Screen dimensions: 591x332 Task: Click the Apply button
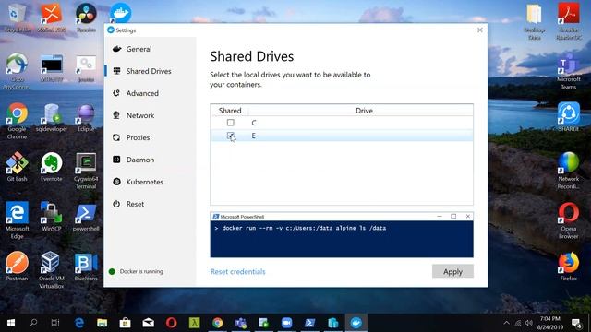pyautogui.click(x=452, y=271)
